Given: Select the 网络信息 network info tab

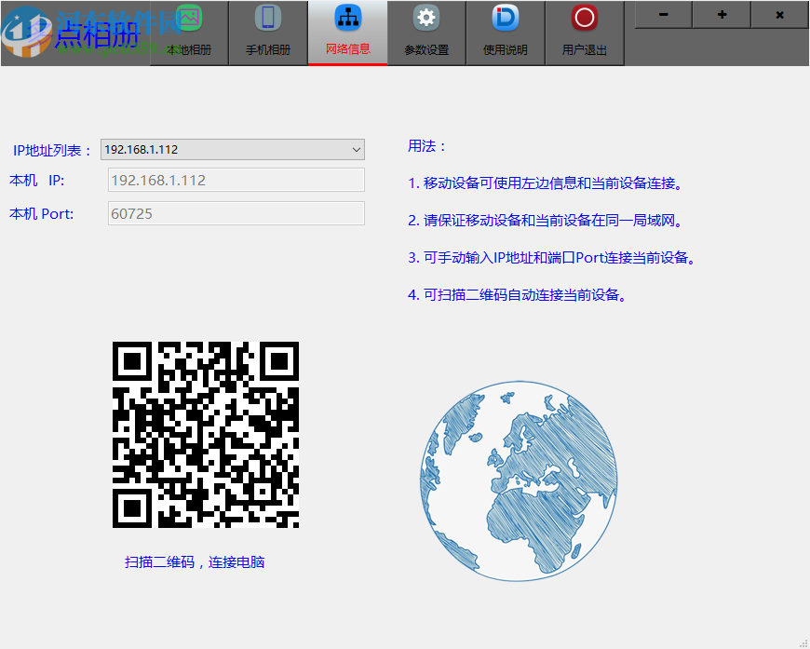Looking at the screenshot, I should tap(347, 34).
